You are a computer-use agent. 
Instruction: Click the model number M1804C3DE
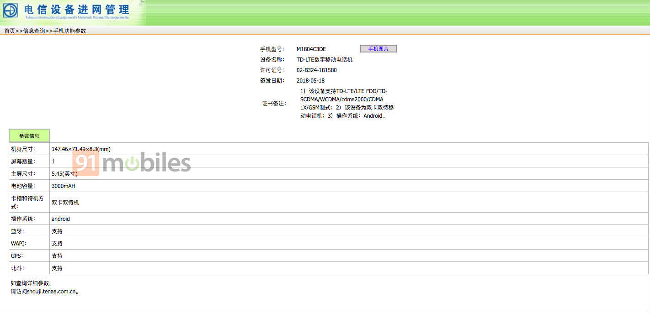pyautogui.click(x=311, y=49)
